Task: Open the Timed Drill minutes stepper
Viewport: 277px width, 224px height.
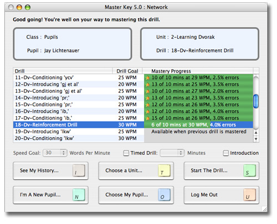Action: 181,153
